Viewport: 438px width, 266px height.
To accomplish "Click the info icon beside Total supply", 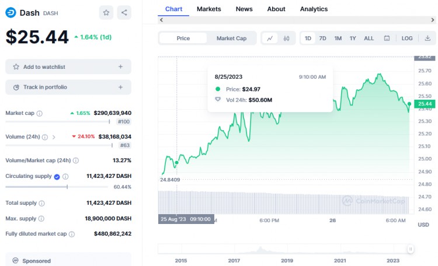I will 41,203.
